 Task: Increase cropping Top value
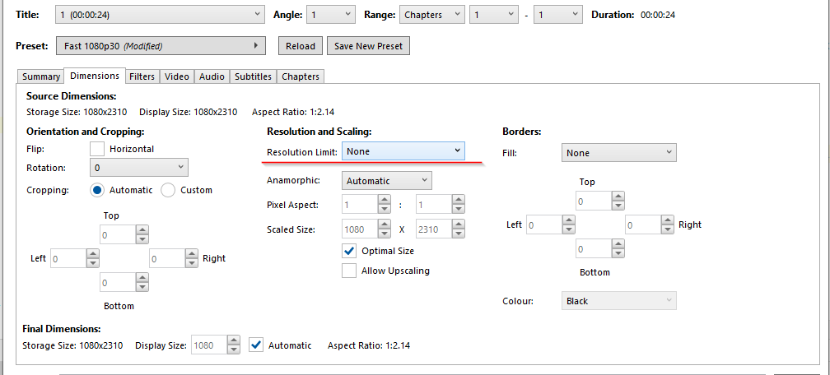point(142,230)
